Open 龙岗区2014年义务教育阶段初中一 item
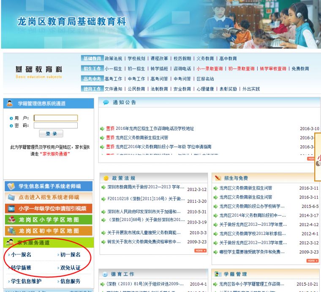This screenshot has height=292, width=321. click(x=253, y=216)
